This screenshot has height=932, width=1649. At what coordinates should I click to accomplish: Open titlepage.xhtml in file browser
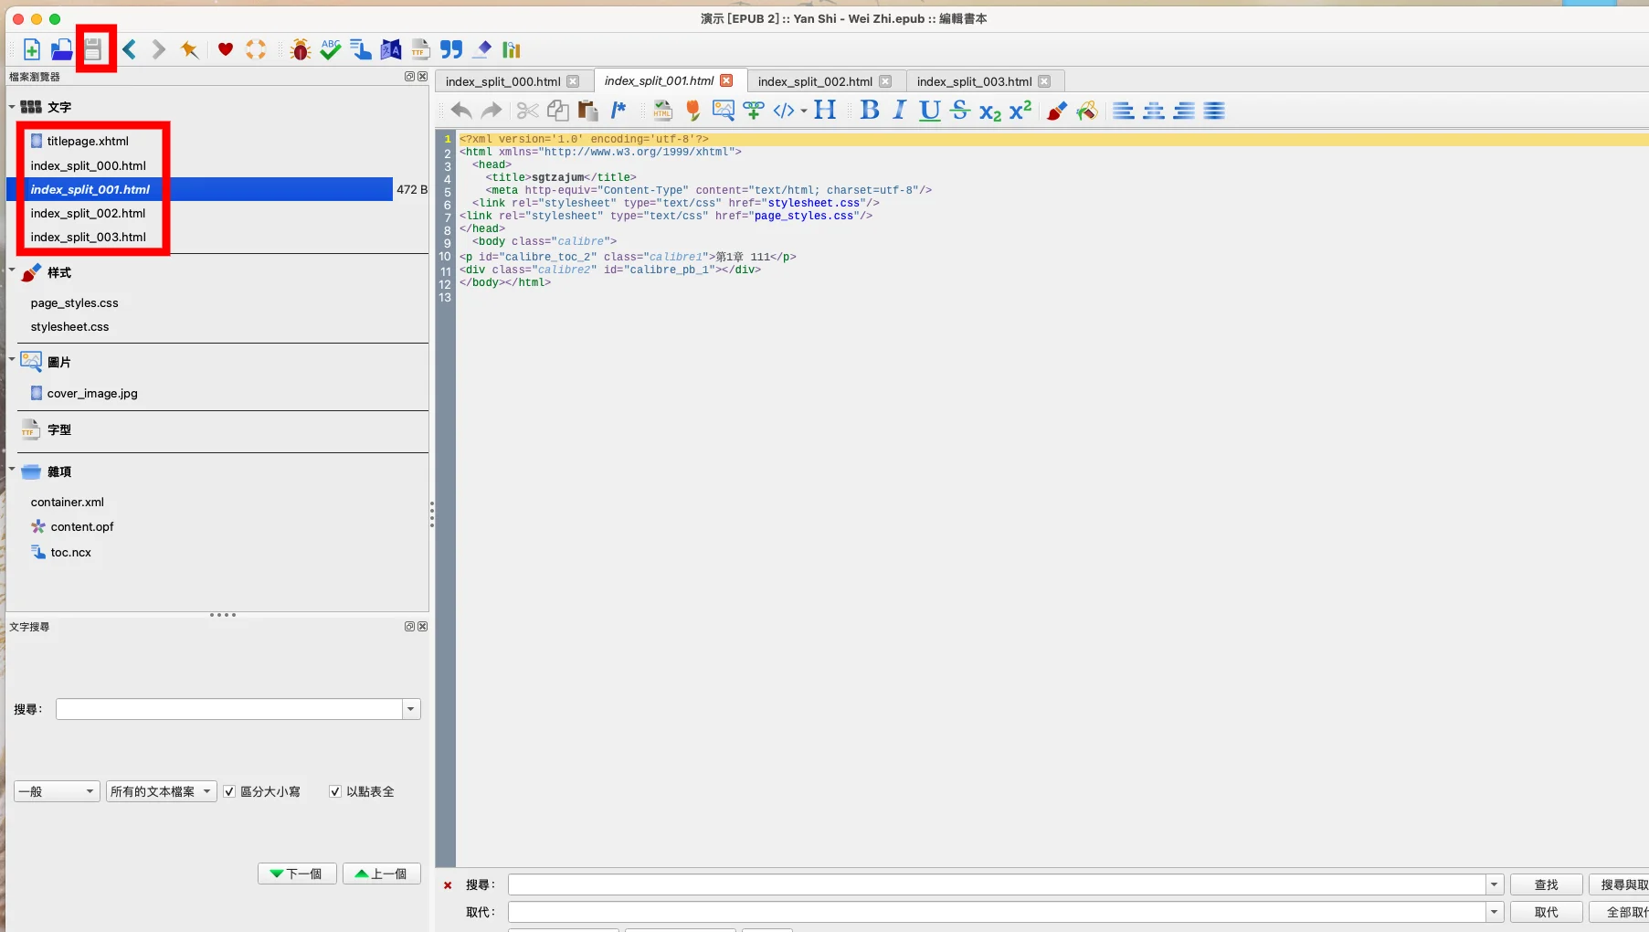88,141
